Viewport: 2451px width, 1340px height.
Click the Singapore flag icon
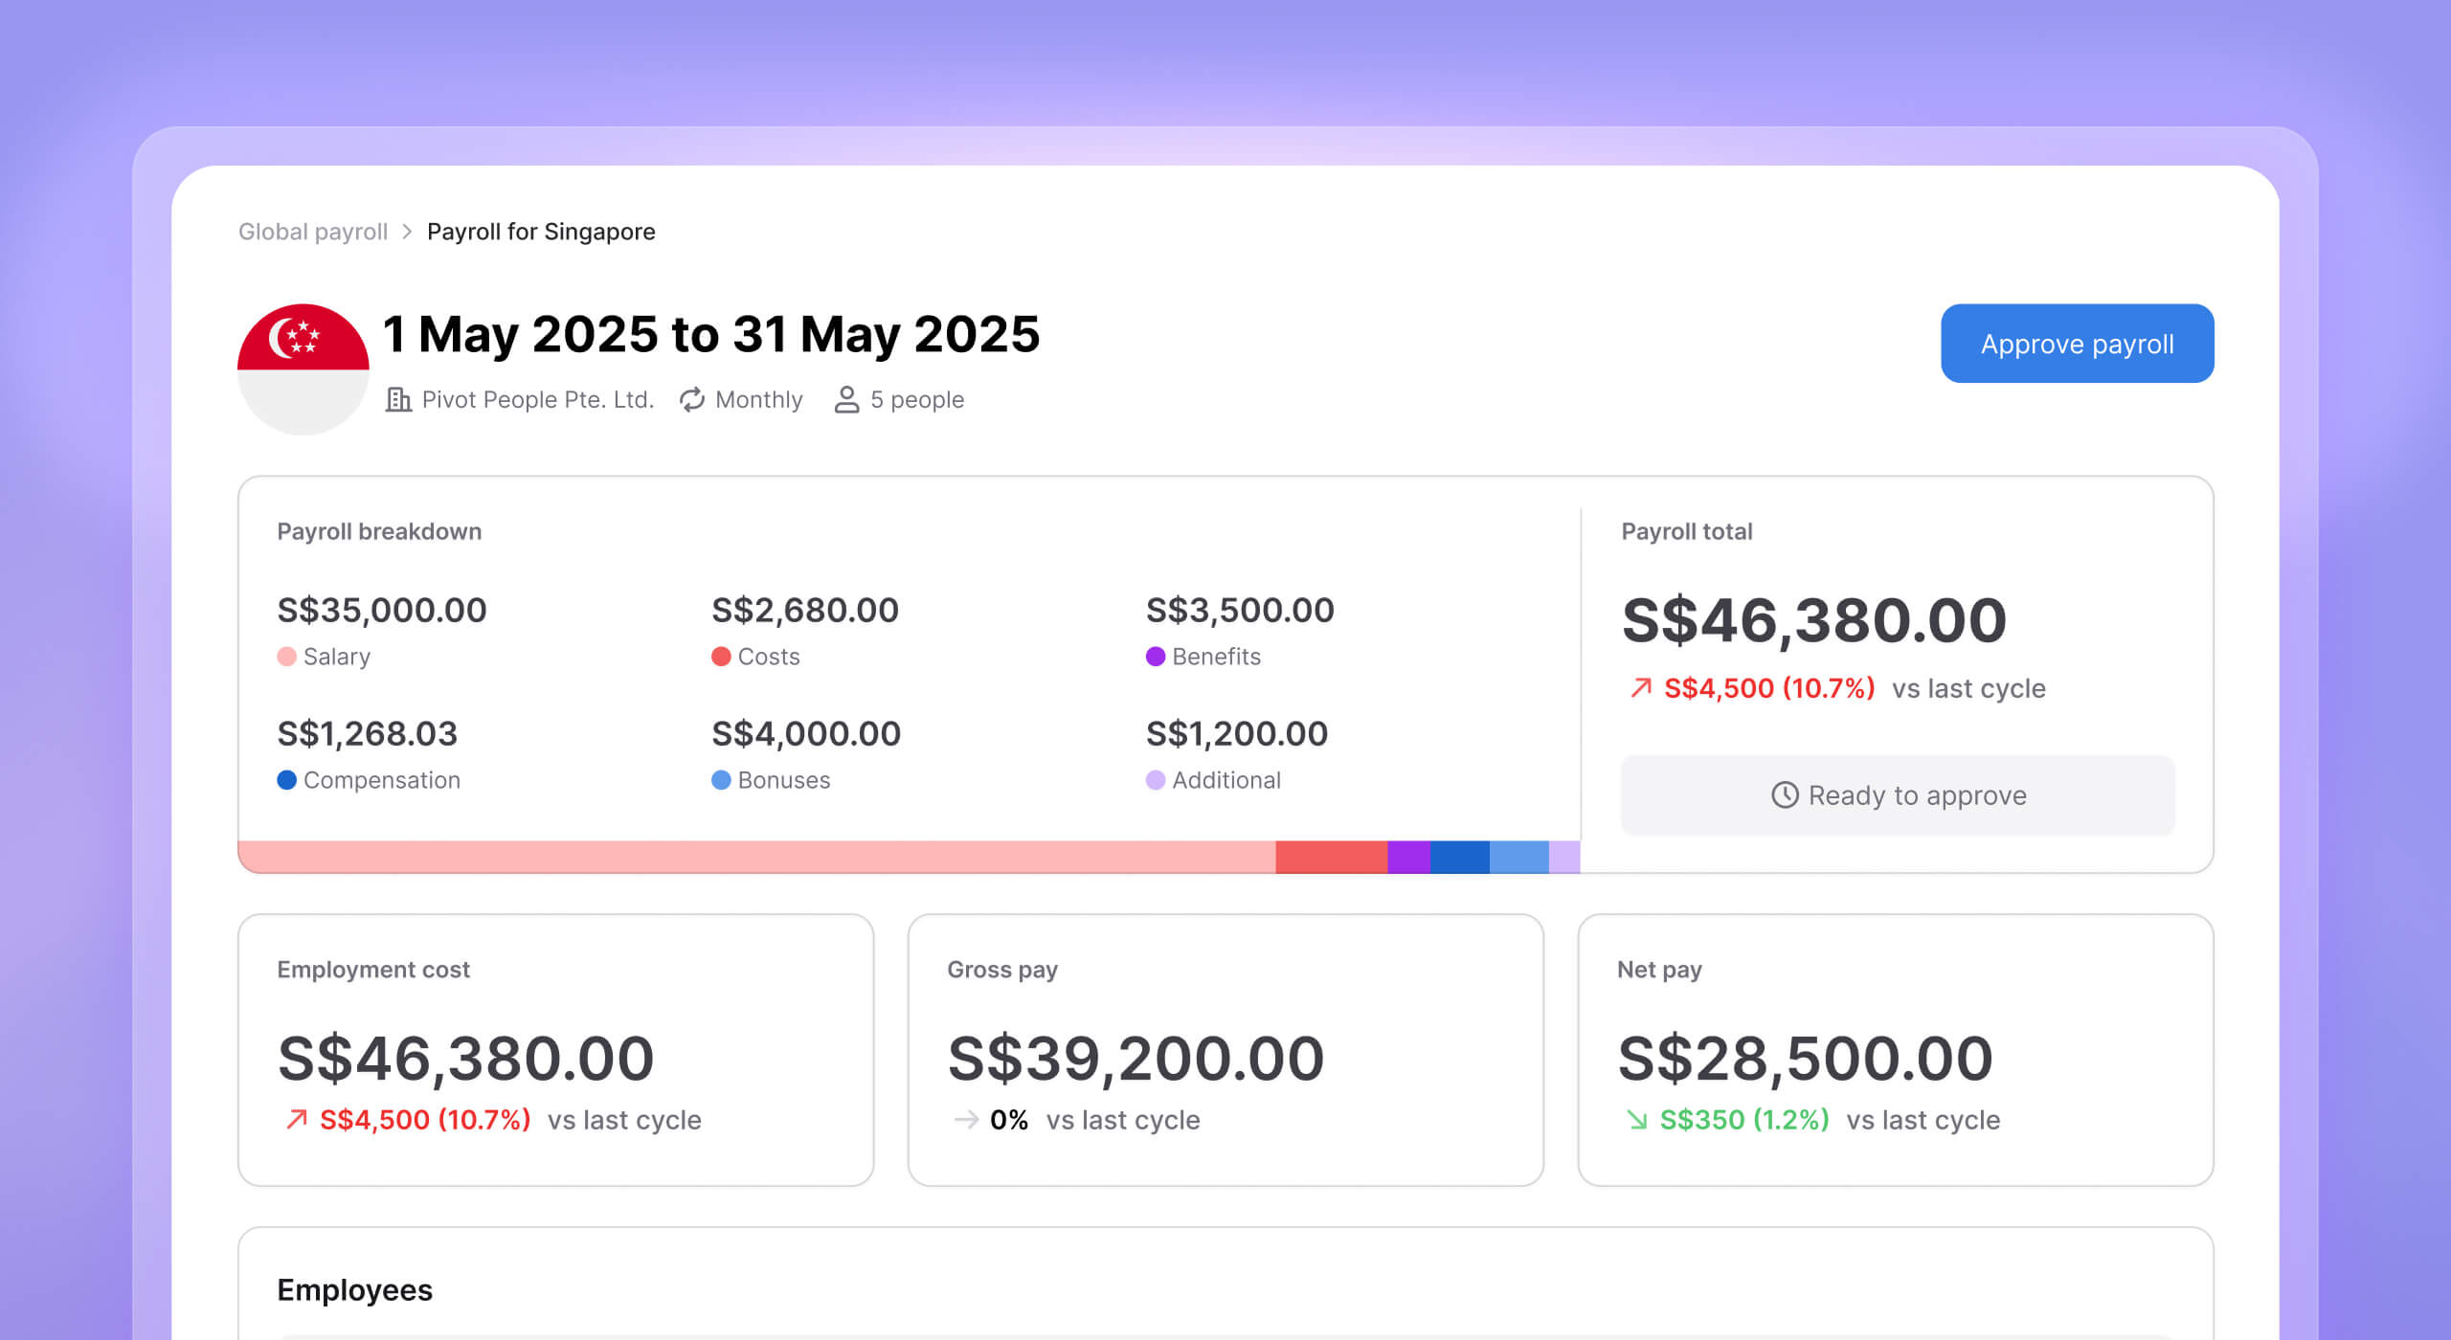[x=303, y=368]
